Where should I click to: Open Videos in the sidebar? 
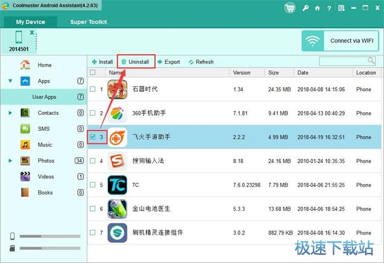pos(44,177)
